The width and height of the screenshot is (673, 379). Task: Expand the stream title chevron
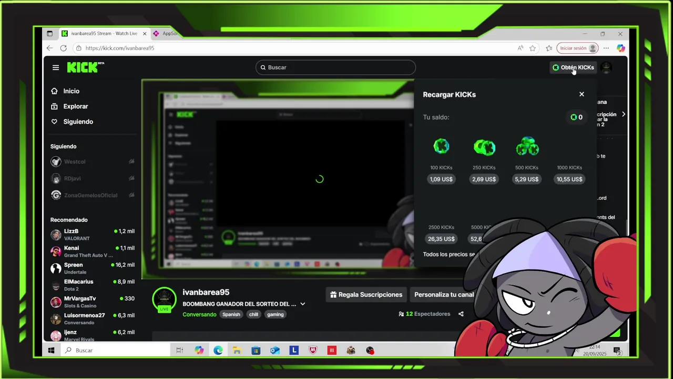302,304
